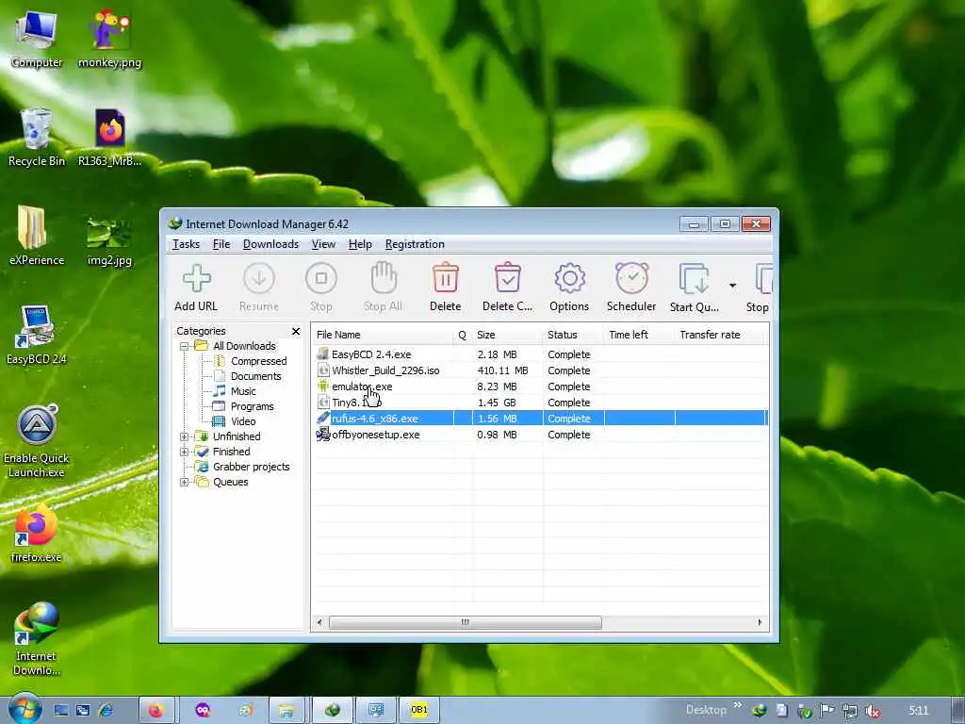The width and height of the screenshot is (965, 724).
Task: Sort by the Size column header
Action: point(508,335)
